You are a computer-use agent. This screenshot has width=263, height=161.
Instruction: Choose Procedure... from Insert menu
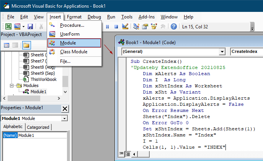point(74,25)
